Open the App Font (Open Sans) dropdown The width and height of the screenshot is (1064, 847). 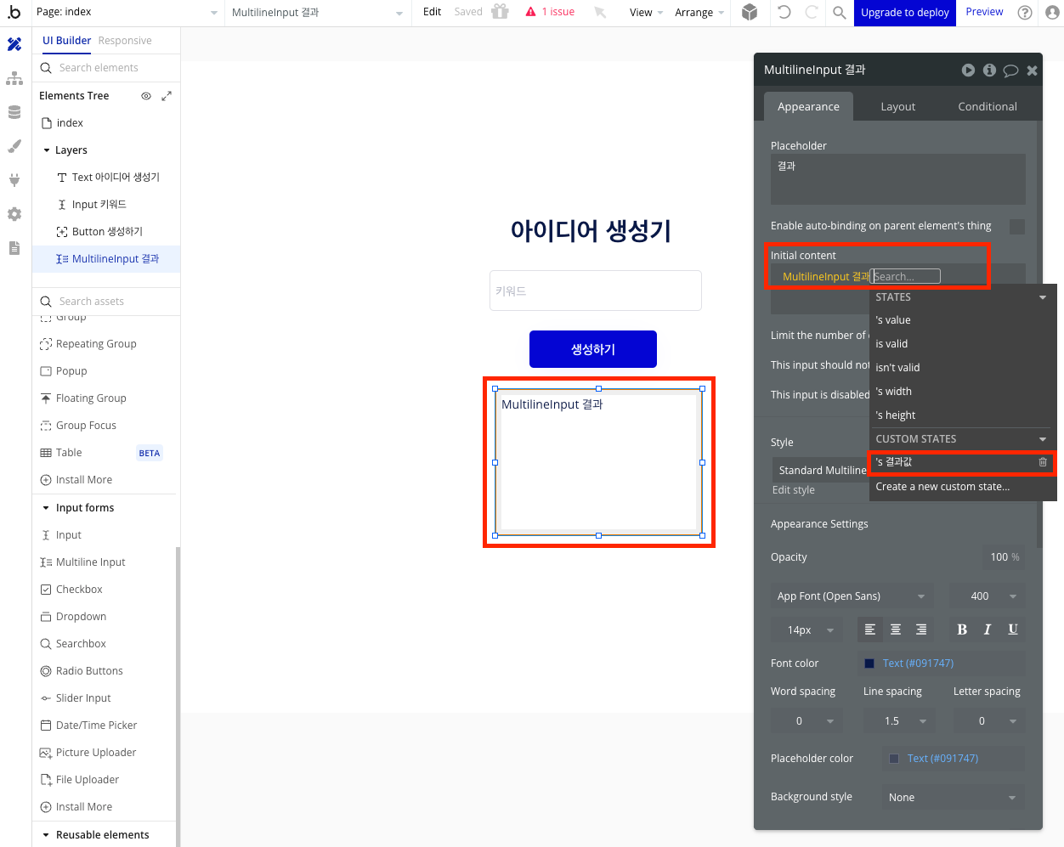coord(852,596)
